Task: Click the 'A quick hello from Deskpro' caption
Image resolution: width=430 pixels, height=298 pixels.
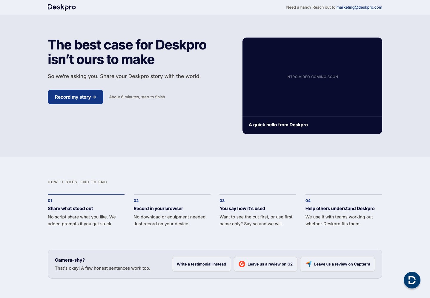Action: click(x=278, y=125)
